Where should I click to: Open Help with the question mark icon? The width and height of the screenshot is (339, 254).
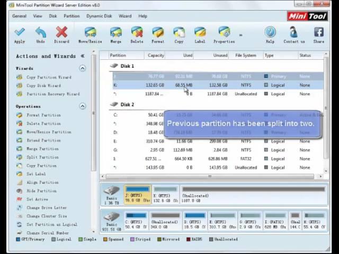pos(270,35)
